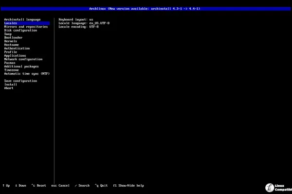Select Kernels in the menu
This screenshot has width=292, height=194.
click(x=10, y=41)
